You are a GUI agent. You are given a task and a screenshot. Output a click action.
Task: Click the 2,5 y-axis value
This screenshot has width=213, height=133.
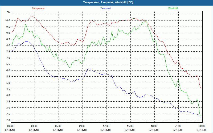click(8, 114)
